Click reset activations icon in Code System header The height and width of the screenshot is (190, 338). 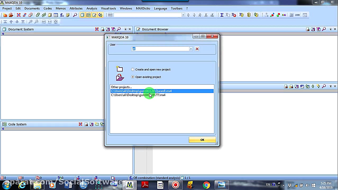[x=80, y=124]
